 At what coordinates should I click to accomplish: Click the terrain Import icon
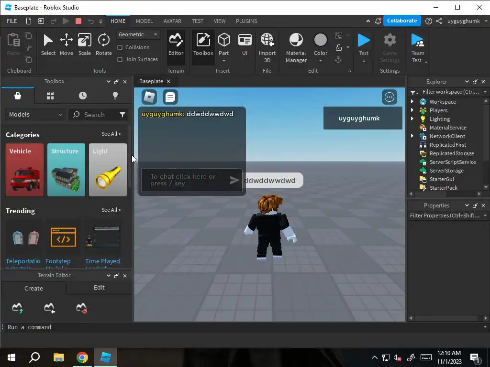[x=49, y=308]
